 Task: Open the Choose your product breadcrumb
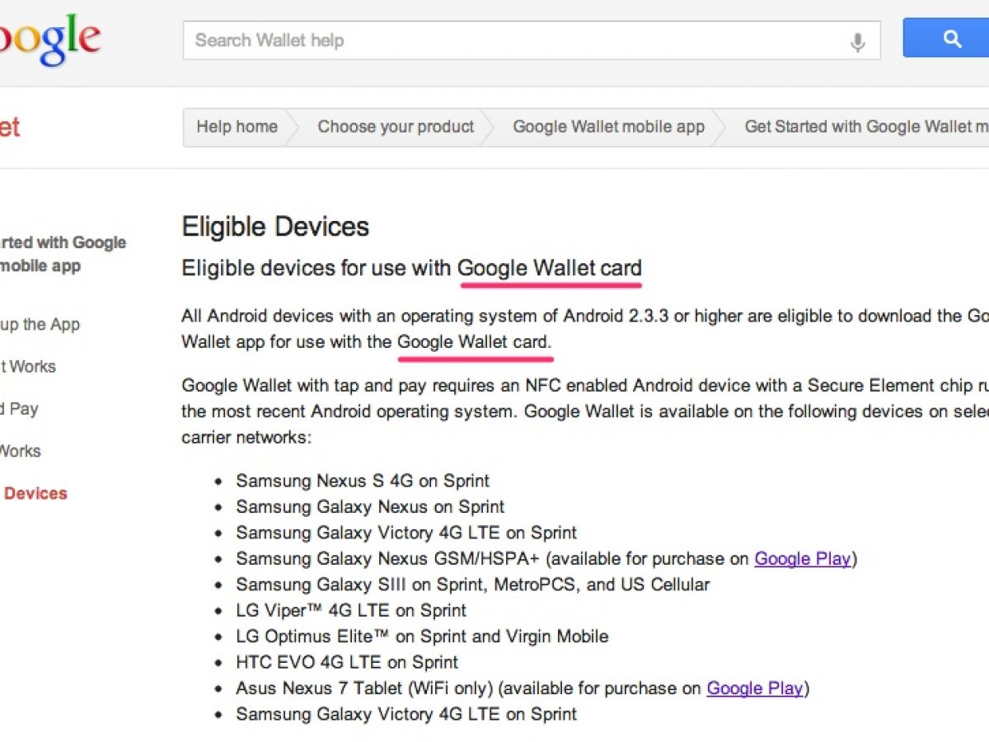(396, 127)
